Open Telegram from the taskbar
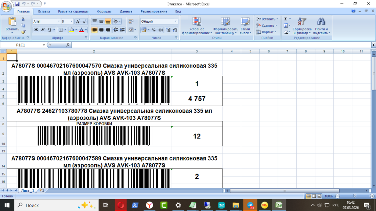This screenshot has width=376, height=211. coord(250,205)
